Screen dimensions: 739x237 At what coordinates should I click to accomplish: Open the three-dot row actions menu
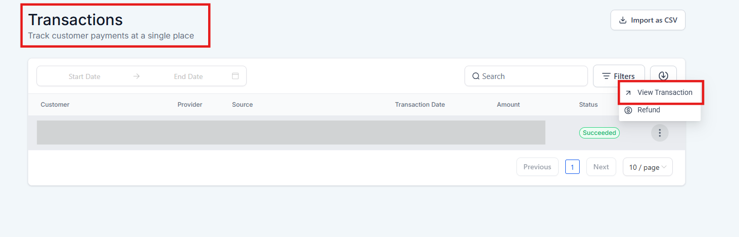(660, 133)
